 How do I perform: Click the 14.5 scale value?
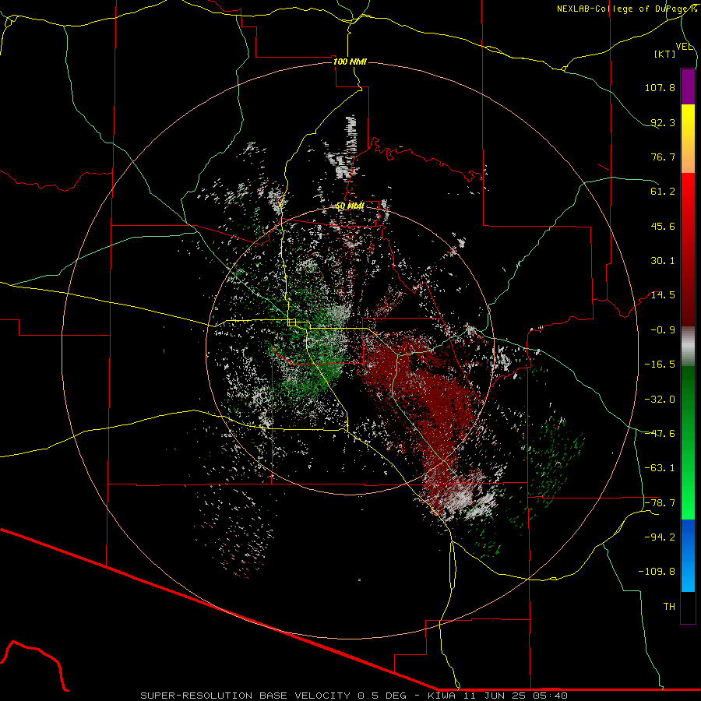pos(663,295)
